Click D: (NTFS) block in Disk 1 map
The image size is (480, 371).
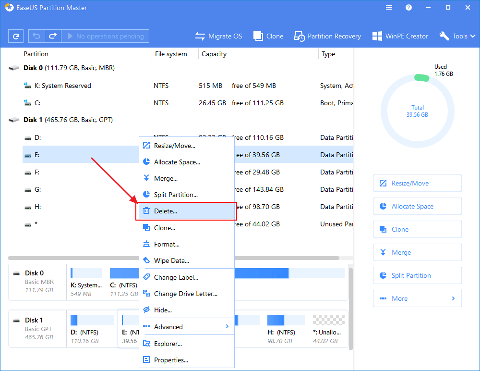click(x=92, y=330)
